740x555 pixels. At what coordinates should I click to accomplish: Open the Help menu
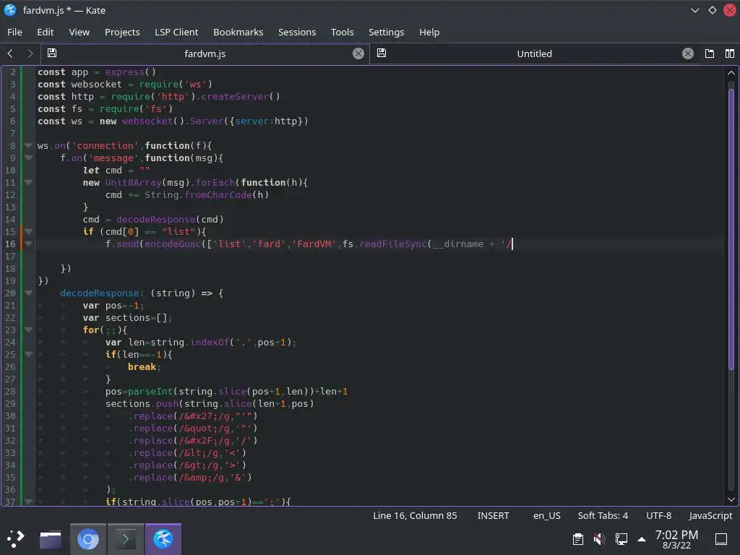click(x=429, y=32)
